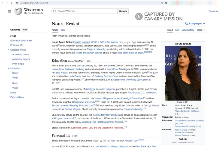Focus the Search Wikipedia field

click(x=85, y=11)
